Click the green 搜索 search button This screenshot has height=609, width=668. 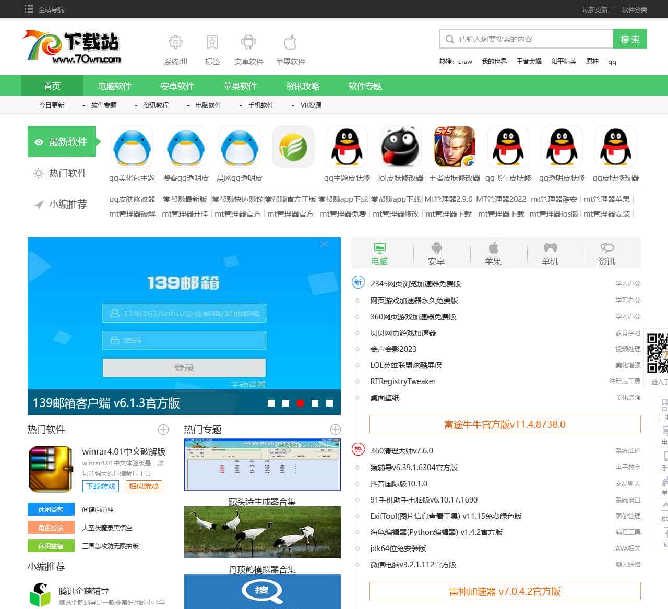click(630, 39)
